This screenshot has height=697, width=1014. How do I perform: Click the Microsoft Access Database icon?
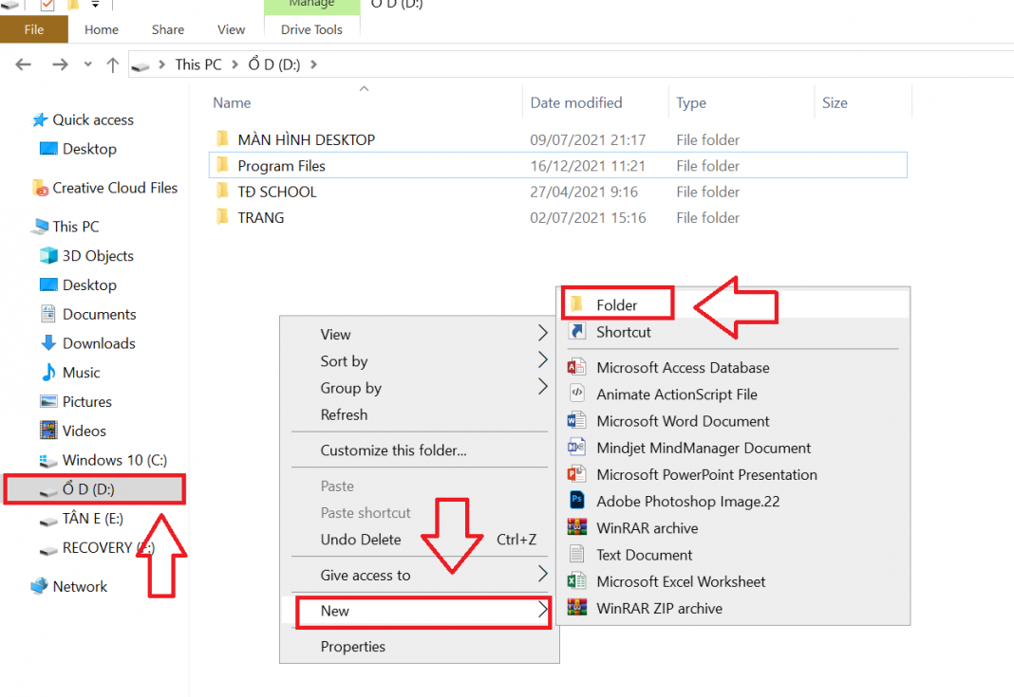pos(576,368)
